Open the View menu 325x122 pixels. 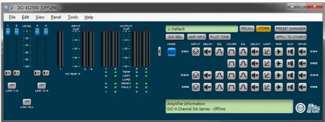click(40, 17)
